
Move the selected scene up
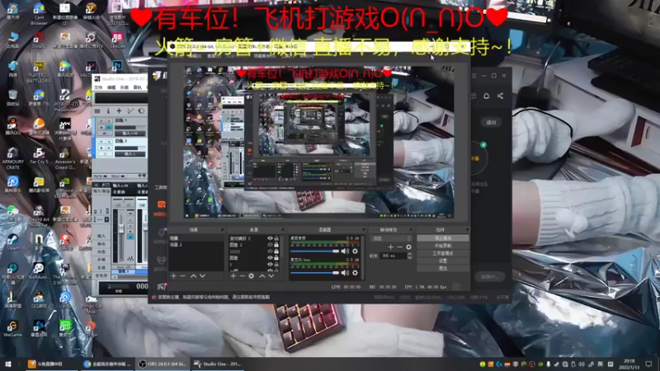pos(193,276)
